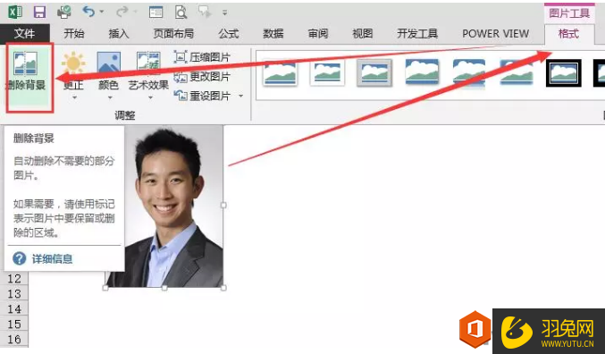Apply the third gray-framed picture style
Viewport: 605px width, 354px height.
(x=374, y=72)
